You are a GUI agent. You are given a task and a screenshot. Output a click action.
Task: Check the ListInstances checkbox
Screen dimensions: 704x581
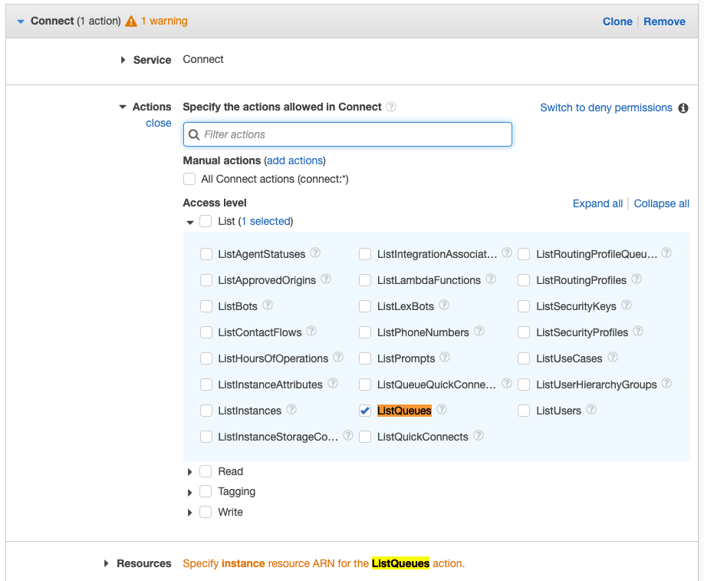206,411
